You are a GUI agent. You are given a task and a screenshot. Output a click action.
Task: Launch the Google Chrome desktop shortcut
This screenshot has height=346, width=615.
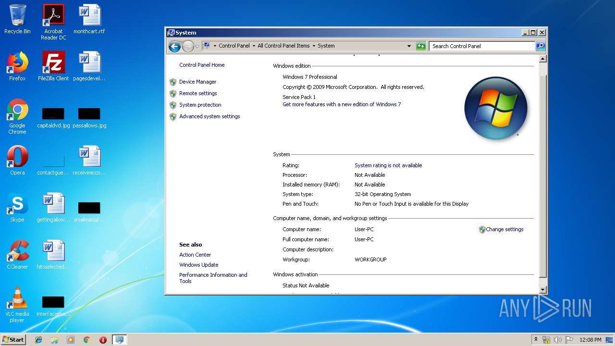17,116
